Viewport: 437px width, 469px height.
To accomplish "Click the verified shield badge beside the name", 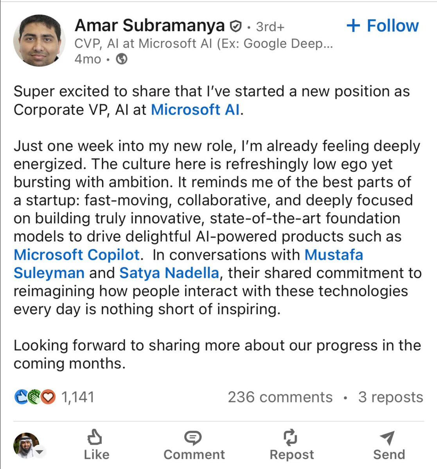I will (236, 27).
